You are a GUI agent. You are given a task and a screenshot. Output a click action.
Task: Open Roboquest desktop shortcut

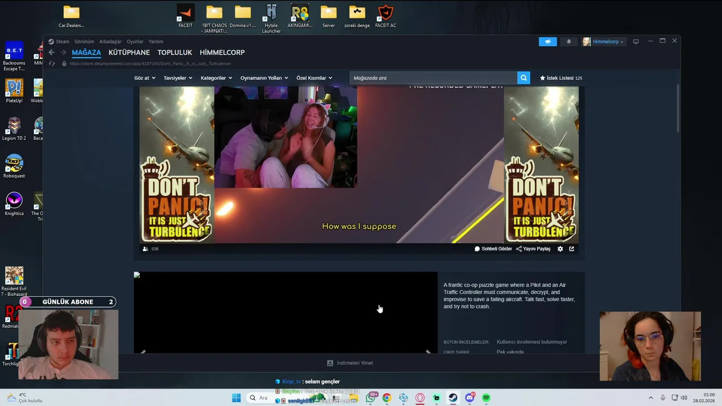tap(14, 166)
